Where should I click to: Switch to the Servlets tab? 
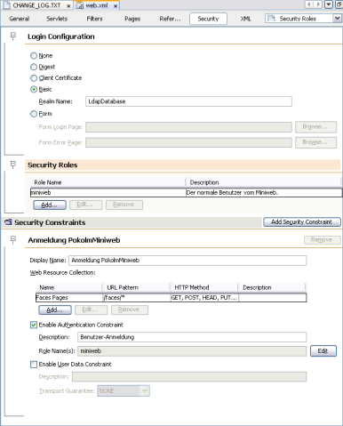pos(57,19)
